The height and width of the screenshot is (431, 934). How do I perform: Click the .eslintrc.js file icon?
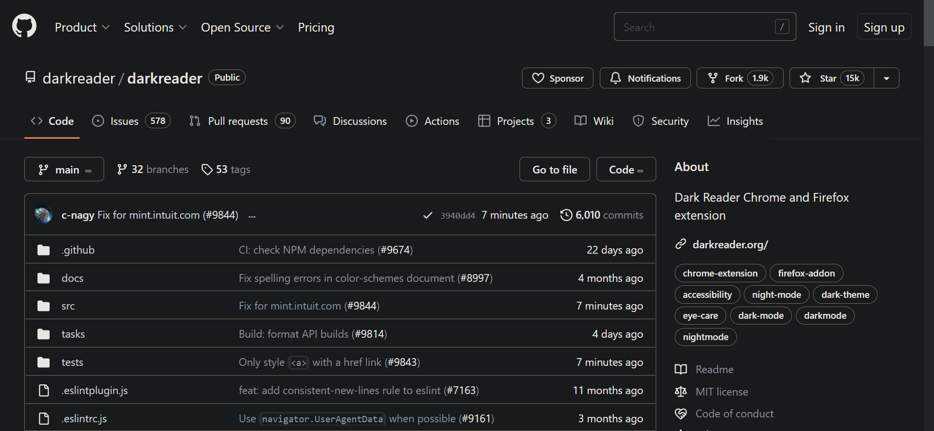(x=44, y=419)
